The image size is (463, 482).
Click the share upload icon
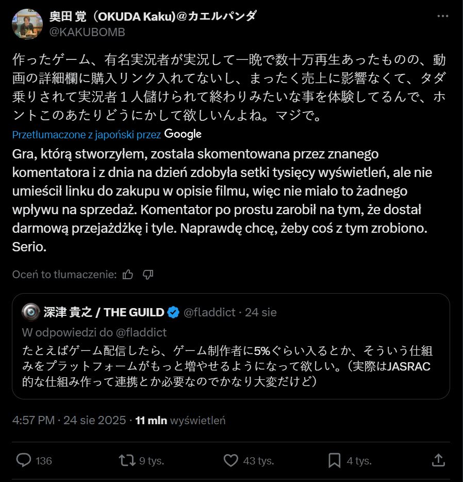click(x=438, y=460)
